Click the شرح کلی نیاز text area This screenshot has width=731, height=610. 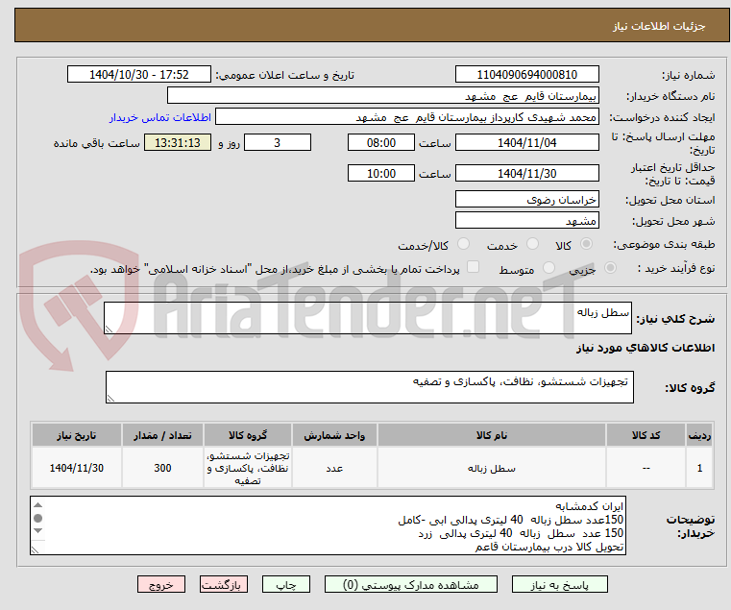(368, 318)
